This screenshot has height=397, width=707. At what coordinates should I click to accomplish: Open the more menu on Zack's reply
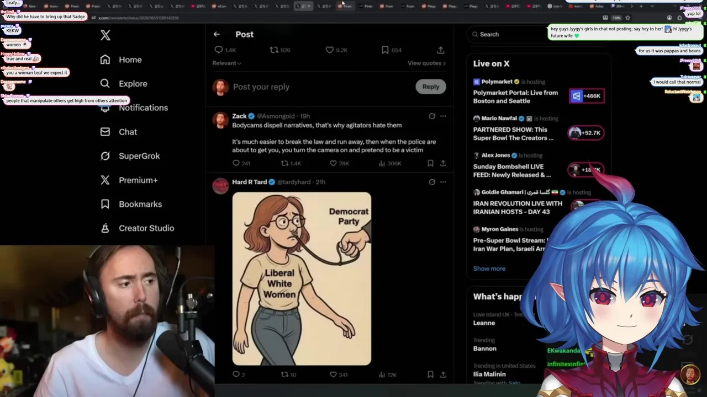tap(443, 116)
